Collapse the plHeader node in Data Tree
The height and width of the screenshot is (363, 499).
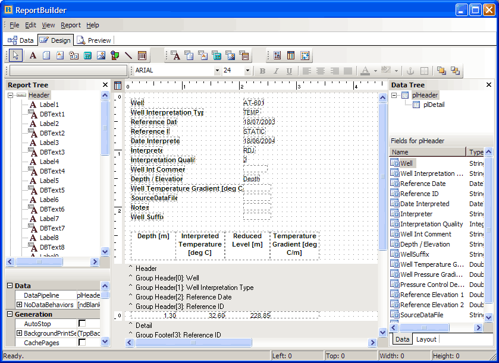tap(394, 95)
